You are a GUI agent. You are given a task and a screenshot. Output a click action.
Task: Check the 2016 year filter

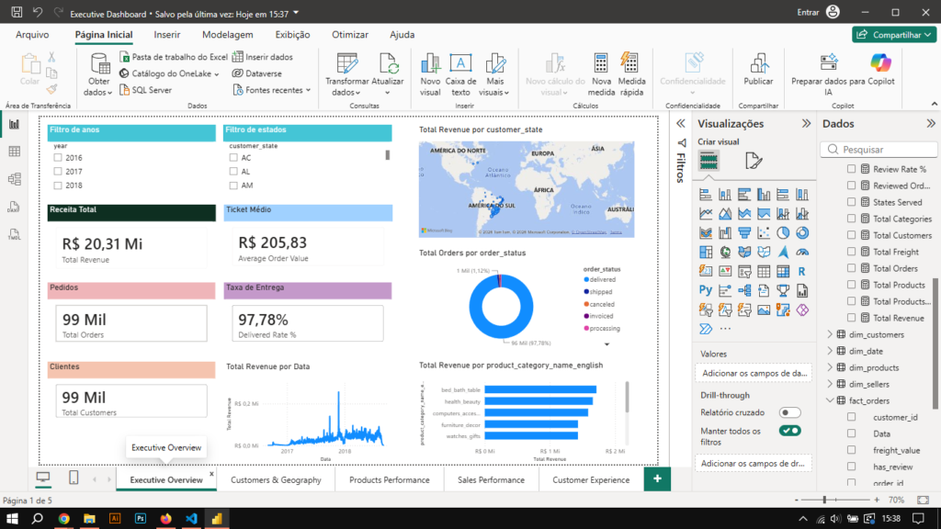click(58, 158)
